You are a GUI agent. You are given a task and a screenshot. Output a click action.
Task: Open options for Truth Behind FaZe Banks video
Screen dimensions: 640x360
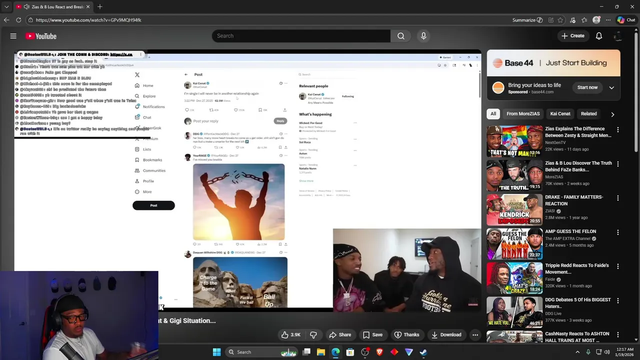pos(617,164)
